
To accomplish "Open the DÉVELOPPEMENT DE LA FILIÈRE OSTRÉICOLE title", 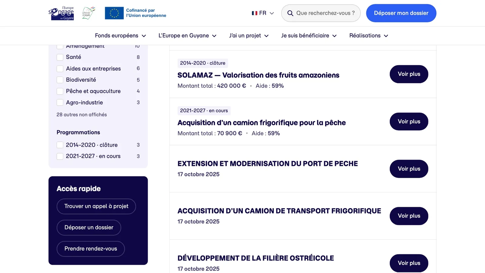I will click(x=256, y=258).
